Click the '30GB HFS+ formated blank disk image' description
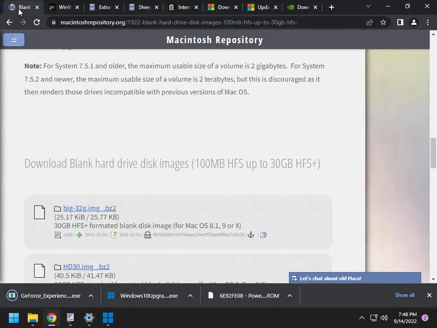This screenshot has height=328, width=437. coord(148,225)
